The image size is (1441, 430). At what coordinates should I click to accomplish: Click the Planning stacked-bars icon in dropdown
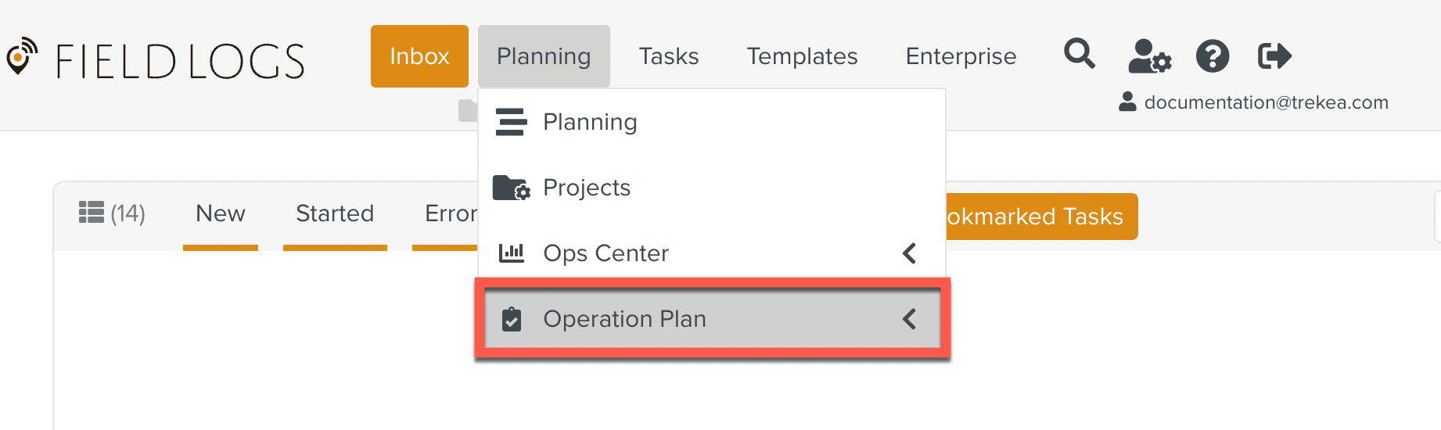pos(511,122)
